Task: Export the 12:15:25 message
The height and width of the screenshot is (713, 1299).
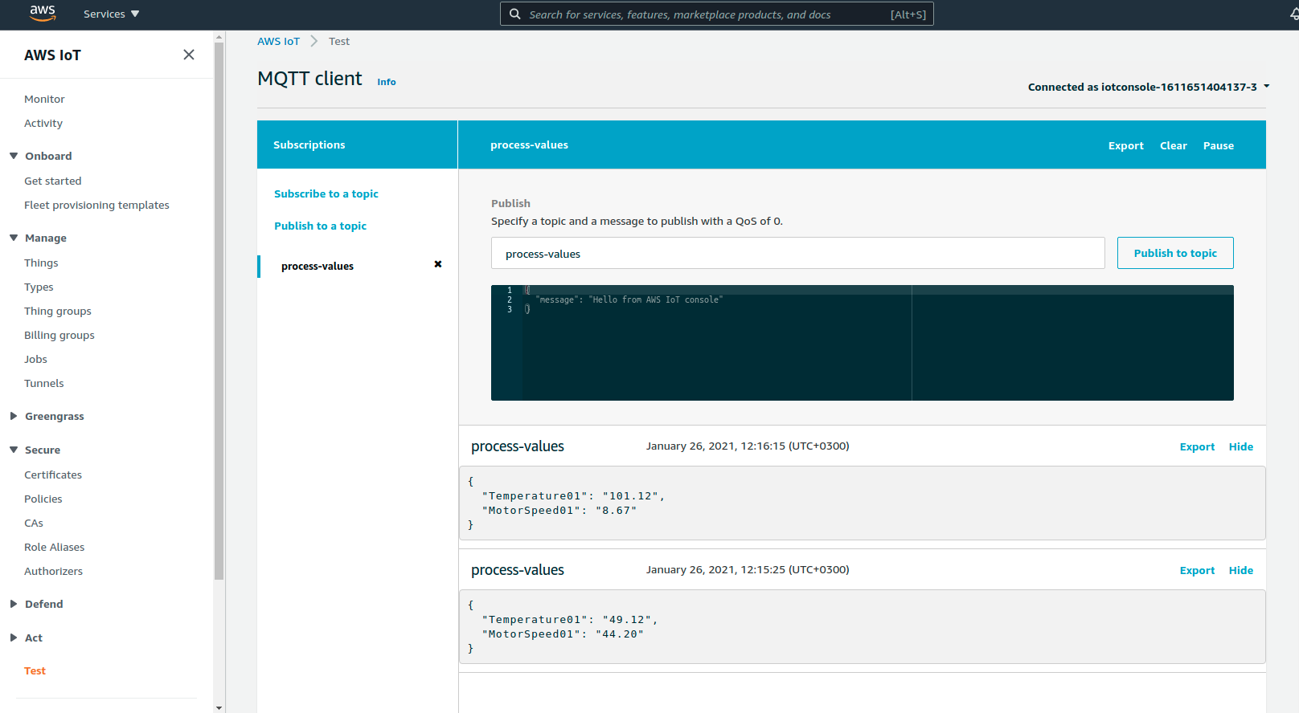Action: click(x=1197, y=570)
